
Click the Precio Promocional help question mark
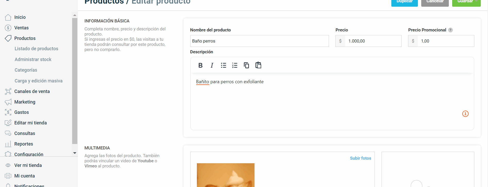(x=450, y=30)
